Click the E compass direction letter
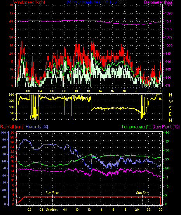 [170, 114]
